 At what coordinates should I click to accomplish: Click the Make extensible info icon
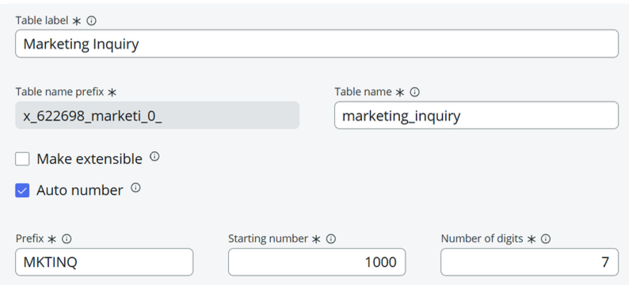point(154,156)
